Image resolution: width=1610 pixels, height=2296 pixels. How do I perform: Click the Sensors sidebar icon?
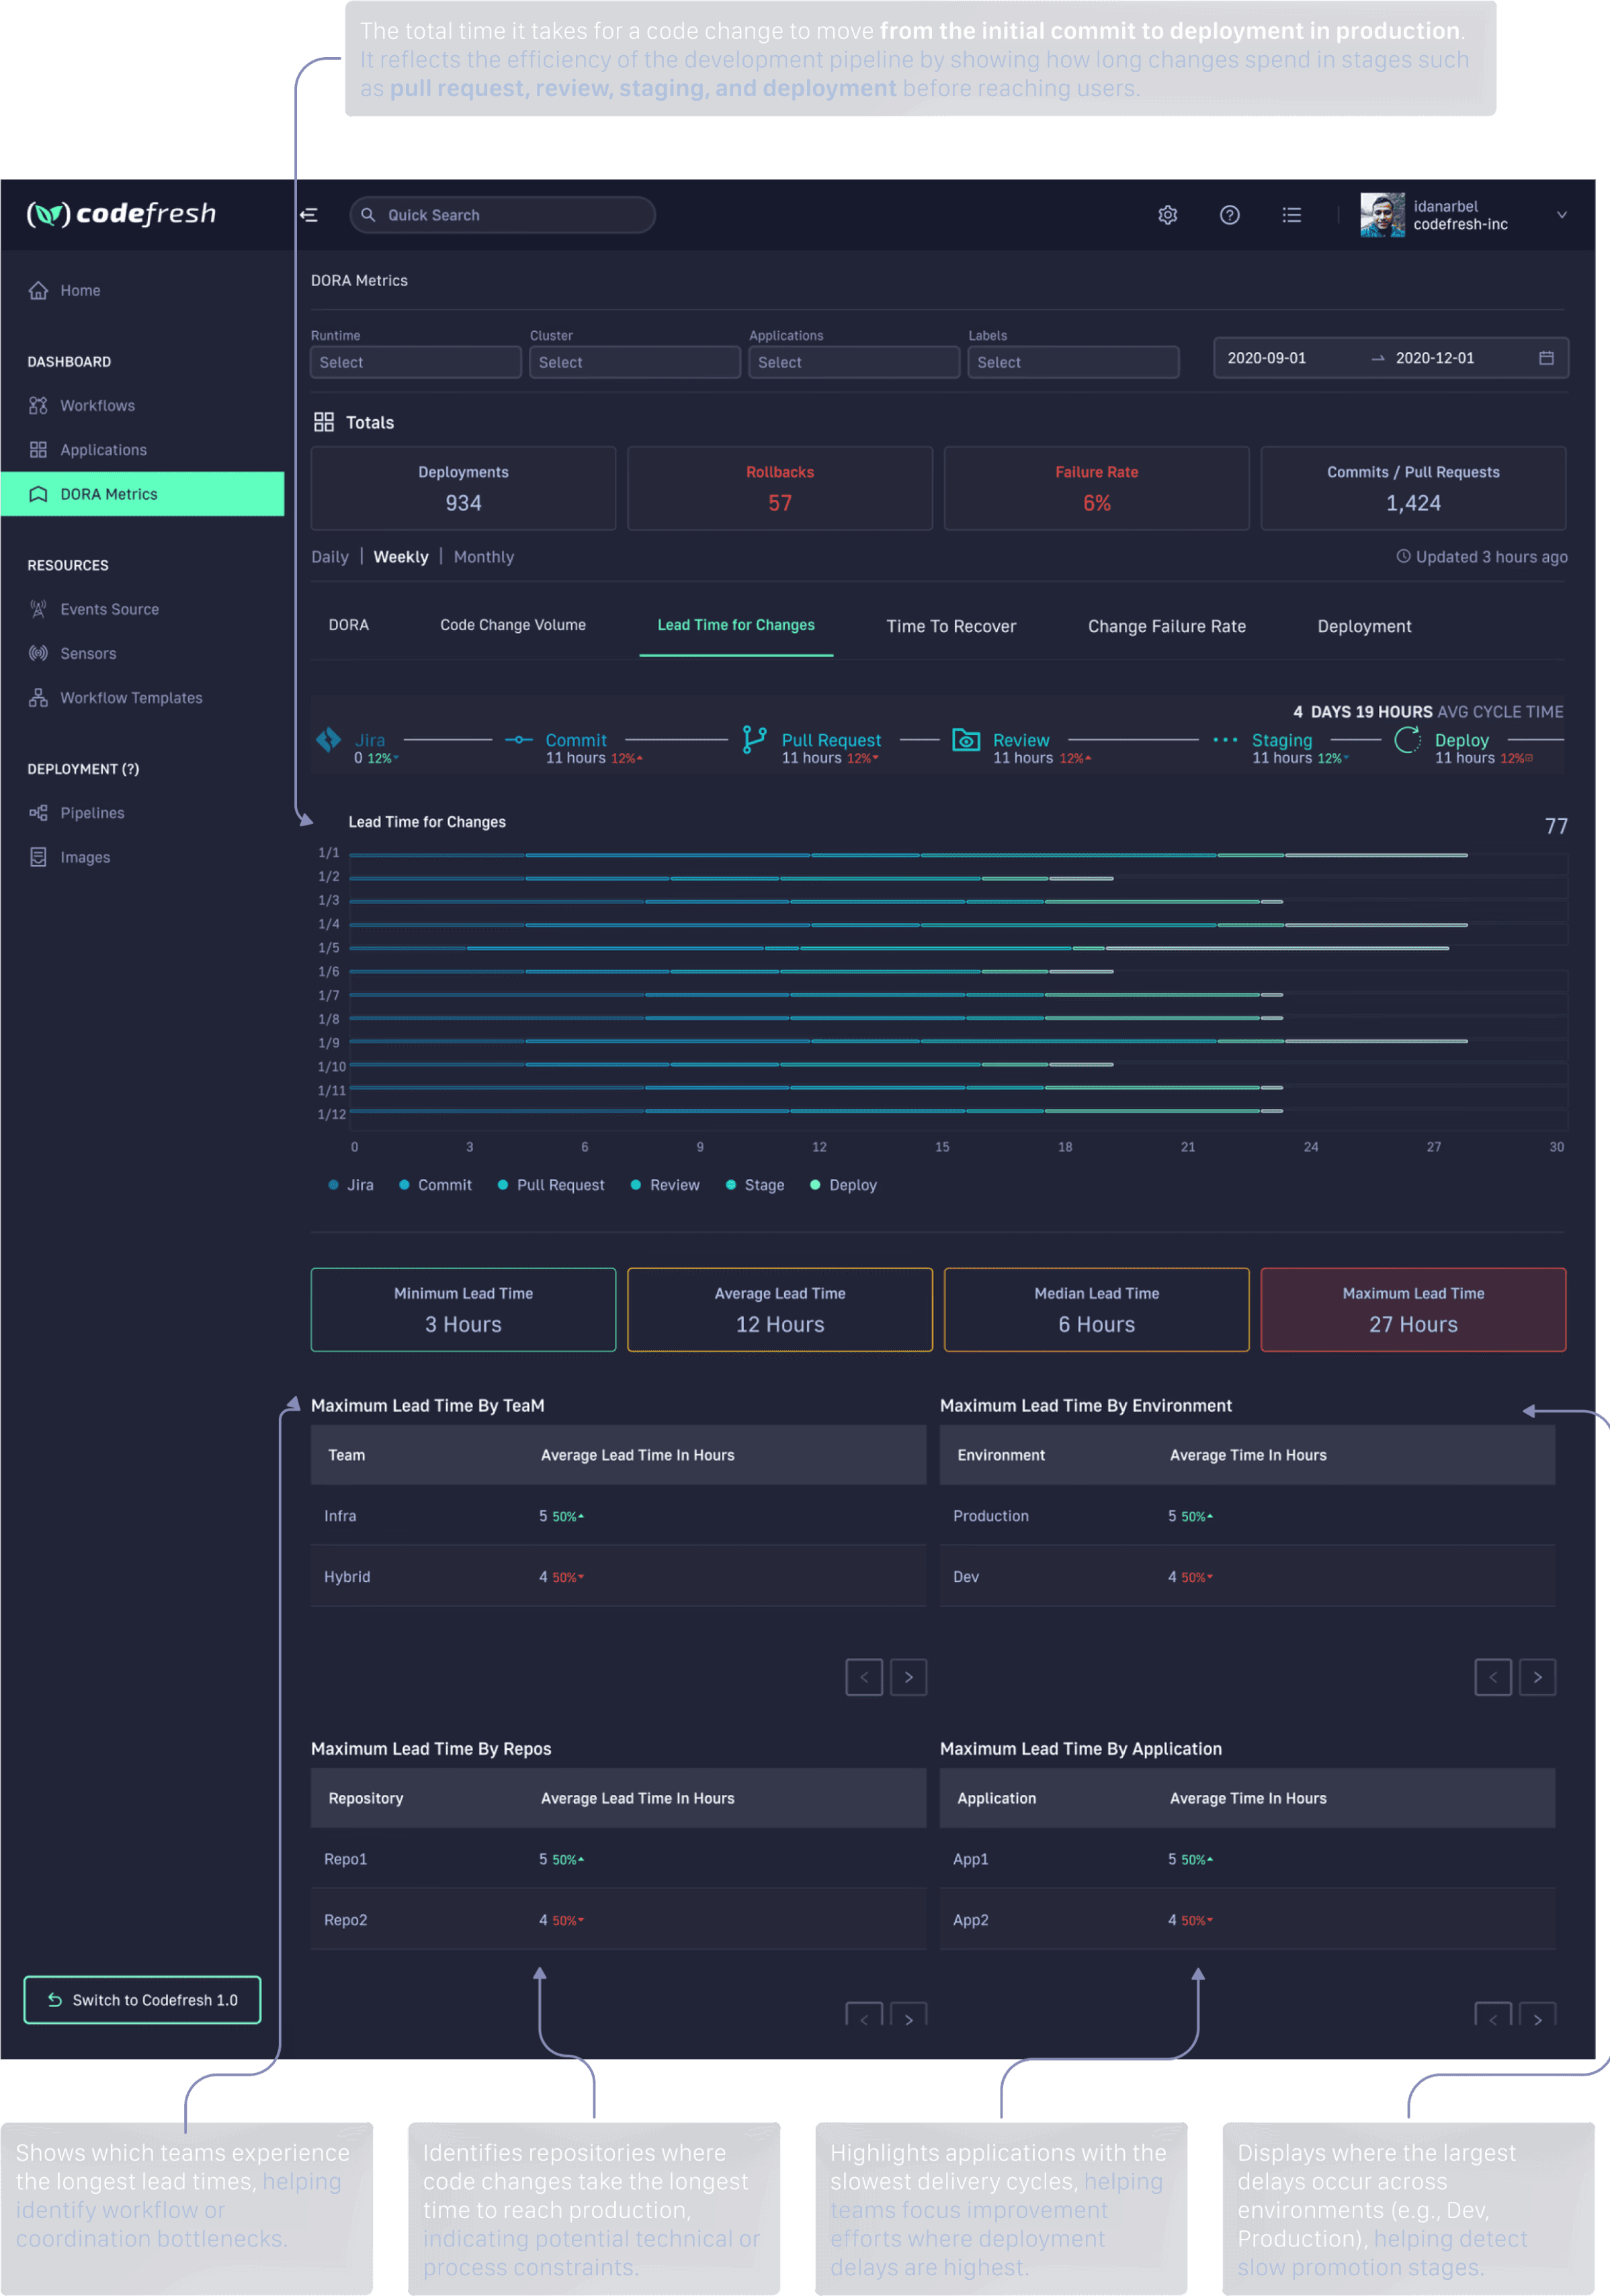[38, 653]
